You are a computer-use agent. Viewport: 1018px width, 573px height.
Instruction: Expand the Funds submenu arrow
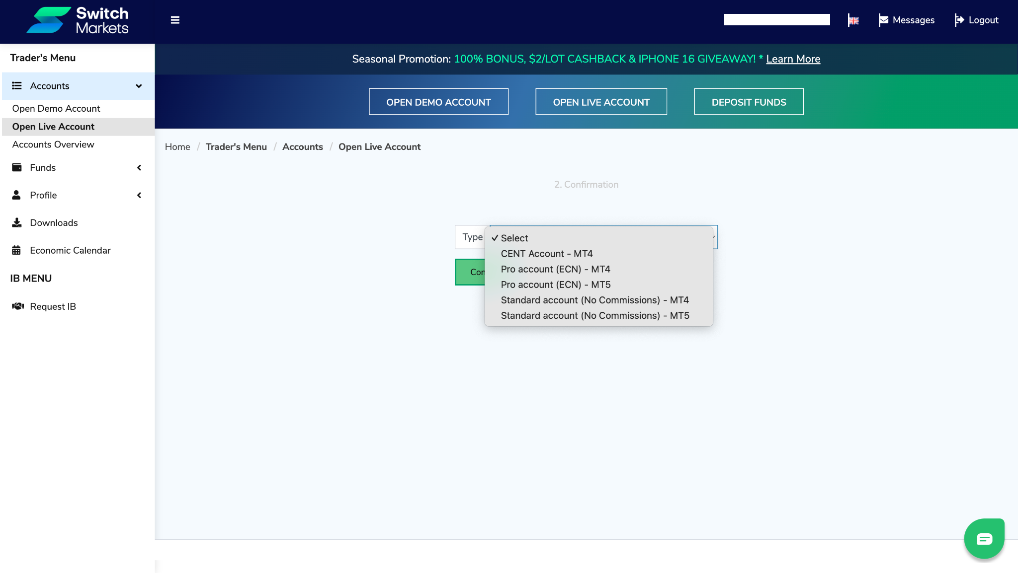coord(139,168)
